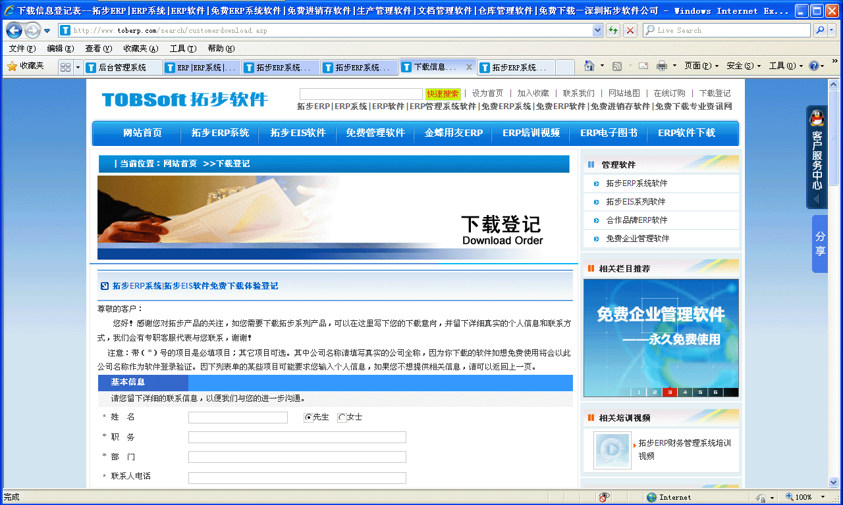Click the 100% zoom control in status bar
This screenshot has width=843, height=505.
(802, 496)
